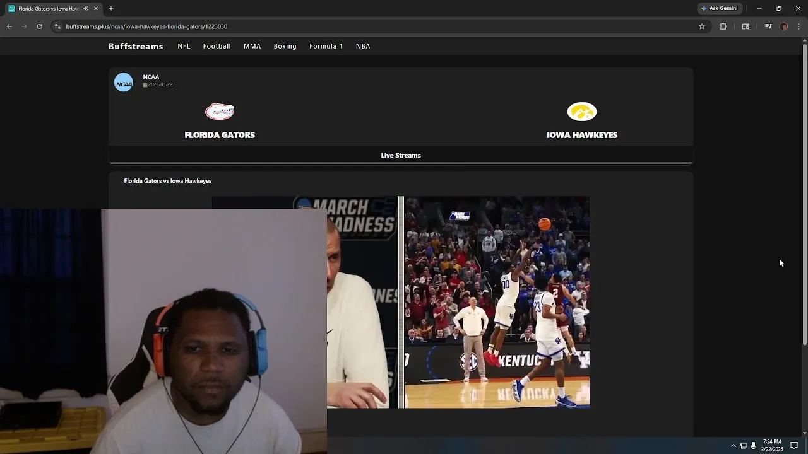This screenshot has height=454, width=808.
Task: Open the taskbar clock and date
Action: [x=772, y=446]
